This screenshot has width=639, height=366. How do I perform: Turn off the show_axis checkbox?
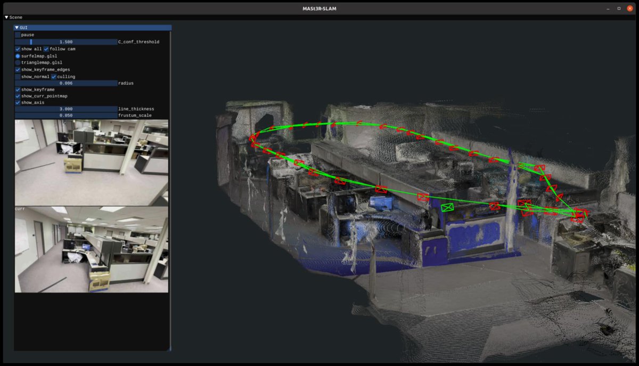coord(18,102)
